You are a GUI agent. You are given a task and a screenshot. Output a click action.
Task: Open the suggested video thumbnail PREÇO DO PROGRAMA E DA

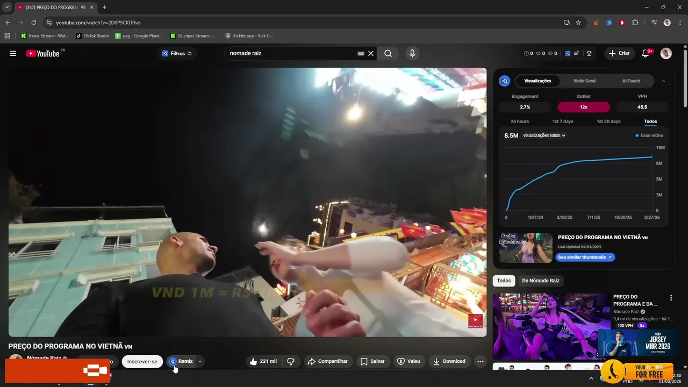click(551, 326)
